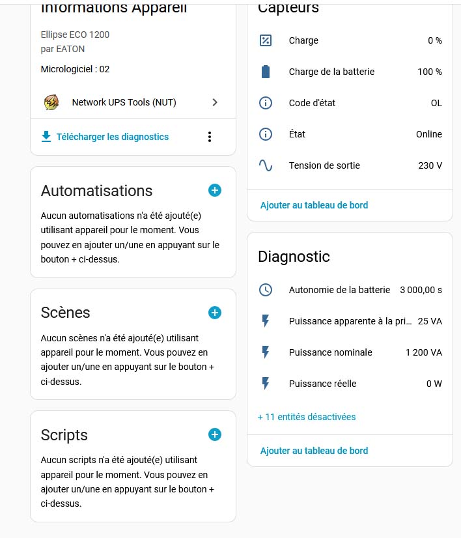Image resolution: width=461 pixels, height=538 pixels.
Task: Show the 11 entités désactivées
Action: (307, 417)
